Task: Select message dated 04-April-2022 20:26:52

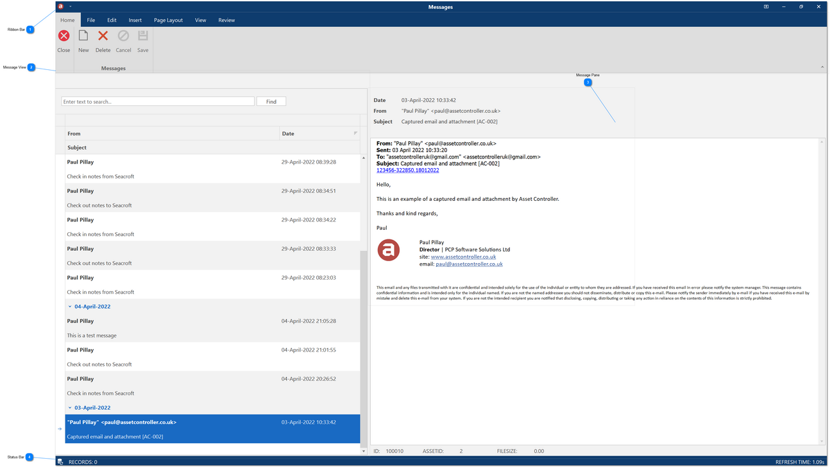Action: 212,386
